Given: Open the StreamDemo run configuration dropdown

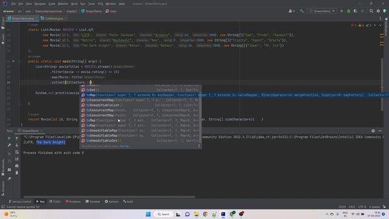Looking at the screenshot, I should click(x=322, y=11).
